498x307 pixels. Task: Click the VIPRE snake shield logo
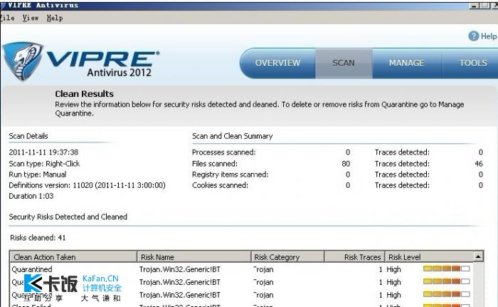pyautogui.click(x=23, y=61)
